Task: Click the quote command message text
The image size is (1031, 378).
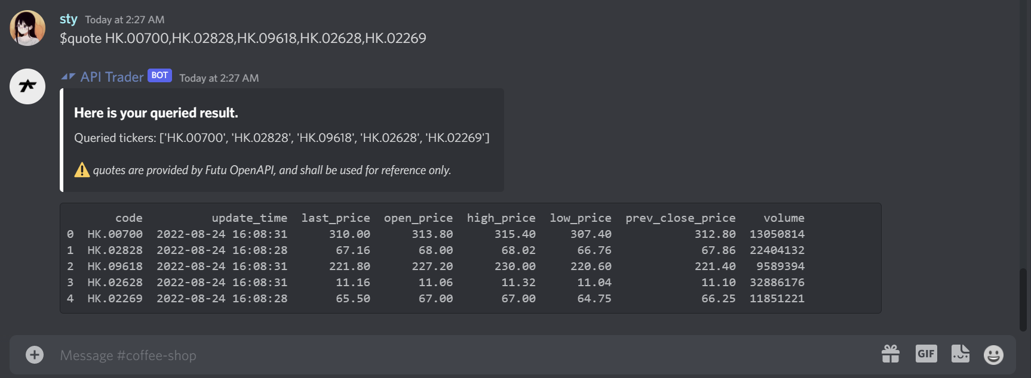Action: tap(243, 38)
